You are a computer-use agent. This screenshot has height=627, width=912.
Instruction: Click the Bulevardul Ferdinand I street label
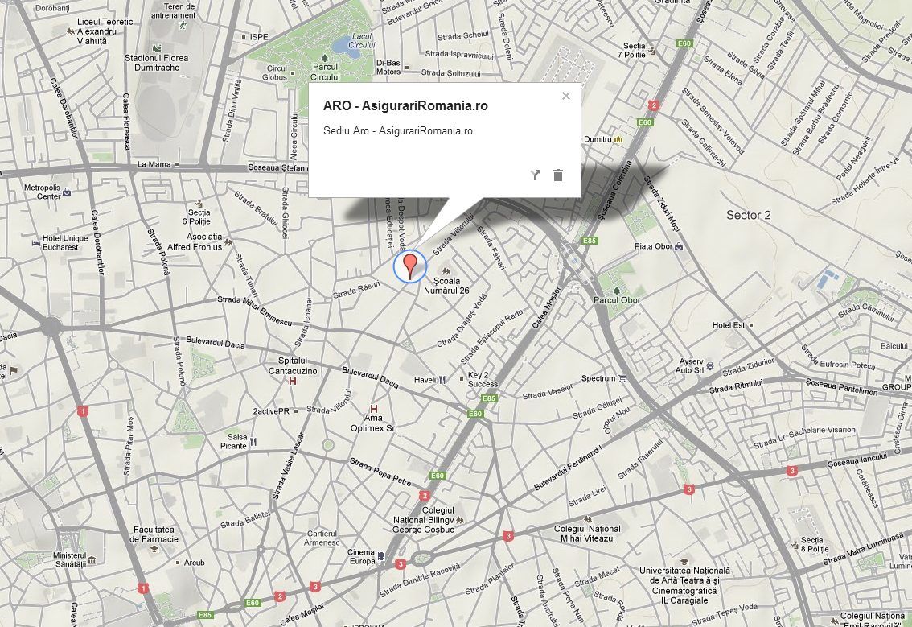tap(568, 469)
